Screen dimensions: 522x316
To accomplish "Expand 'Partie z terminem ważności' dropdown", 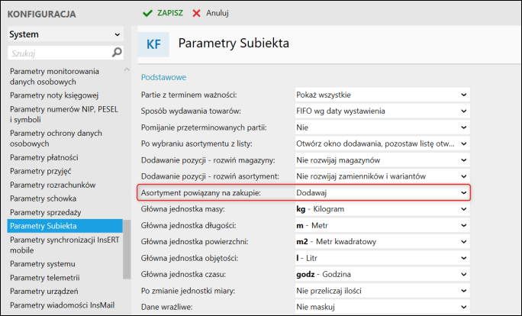I will click(382, 95).
